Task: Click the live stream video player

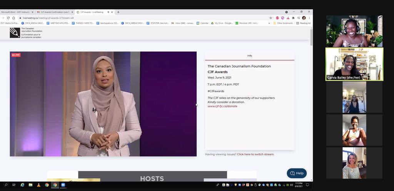Action: tap(103, 104)
